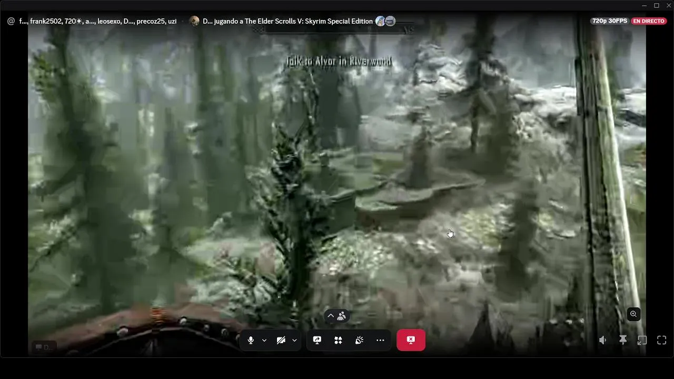The height and width of the screenshot is (379, 674).
Task: Show call members icon
Action: [342, 316]
